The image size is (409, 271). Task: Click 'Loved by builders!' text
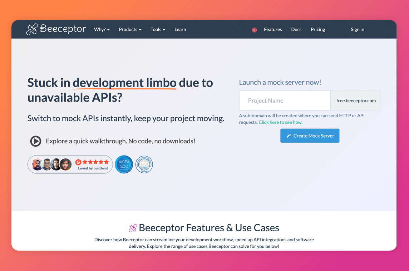(x=93, y=168)
